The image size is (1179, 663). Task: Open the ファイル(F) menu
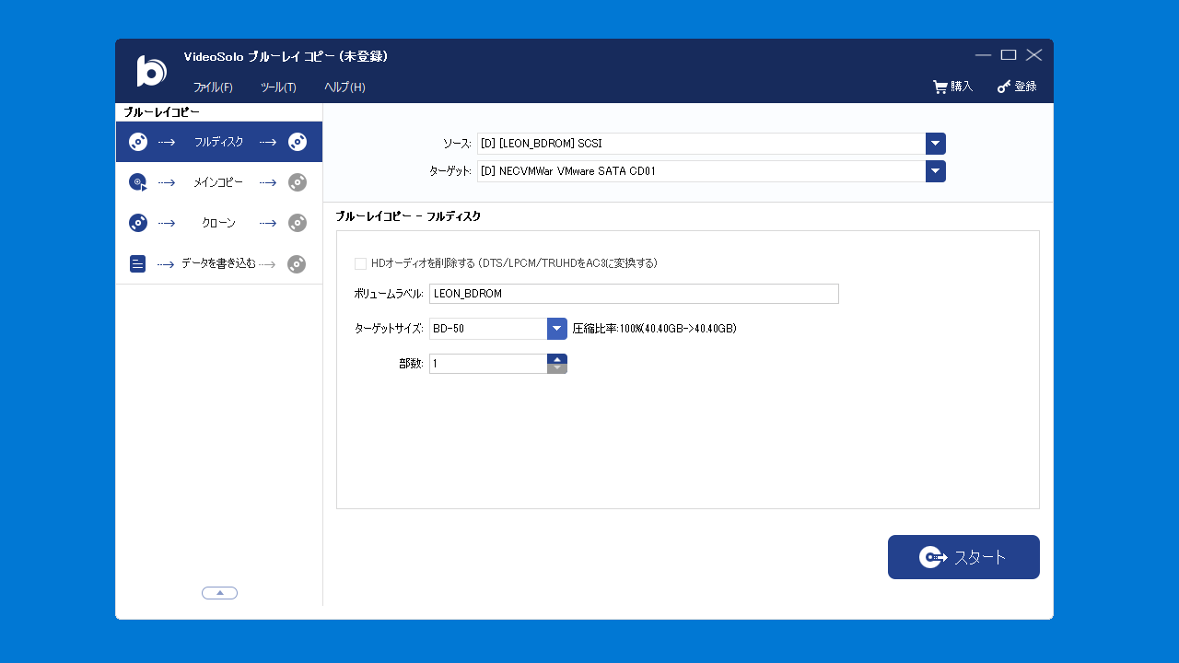(213, 87)
